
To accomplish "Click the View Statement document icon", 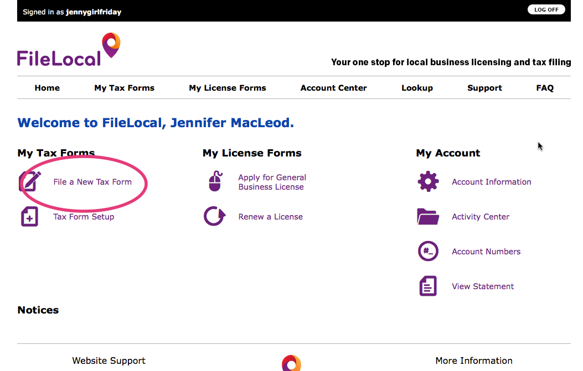I will pyautogui.click(x=428, y=286).
